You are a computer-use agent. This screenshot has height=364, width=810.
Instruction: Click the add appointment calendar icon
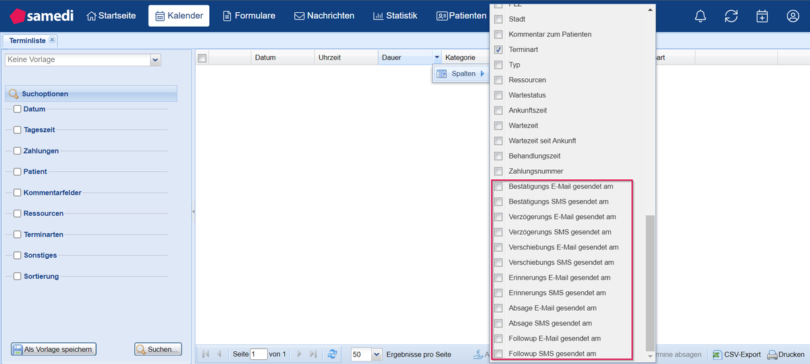(x=762, y=16)
